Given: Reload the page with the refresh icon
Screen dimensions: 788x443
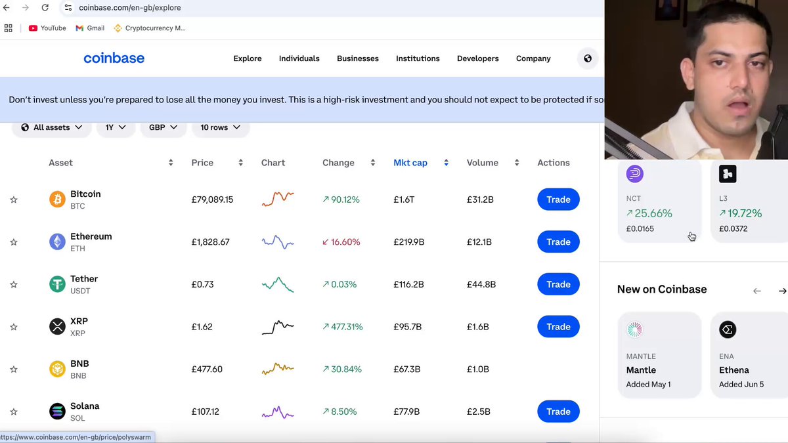Looking at the screenshot, I should click(x=45, y=7).
